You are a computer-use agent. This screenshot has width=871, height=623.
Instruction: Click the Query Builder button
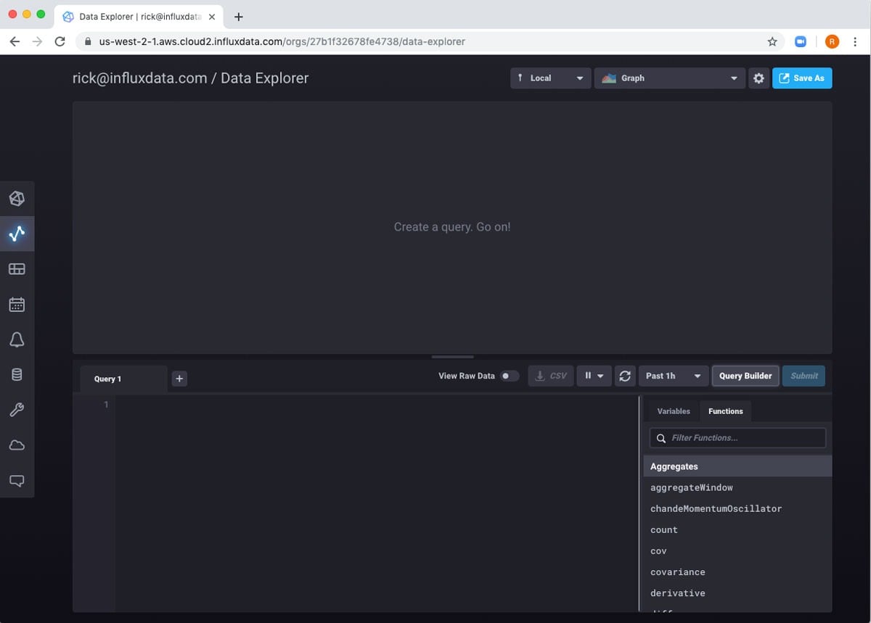pos(745,376)
